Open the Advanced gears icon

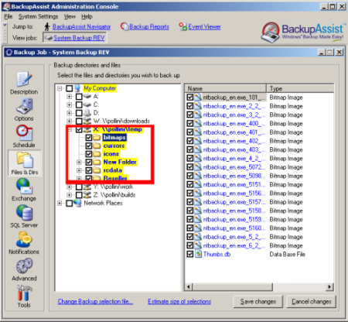click(x=24, y=266)
